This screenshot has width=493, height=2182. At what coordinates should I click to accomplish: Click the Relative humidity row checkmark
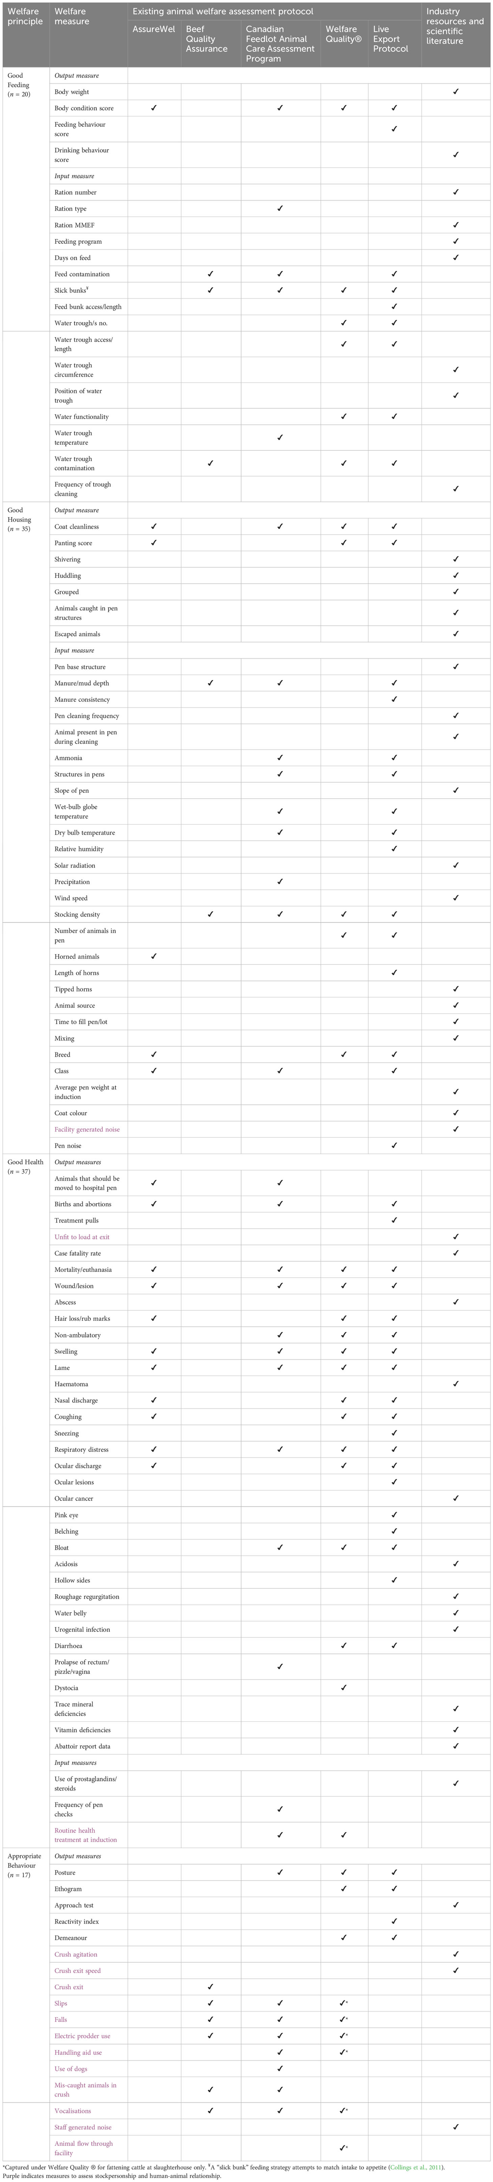(x=394, y=849)
